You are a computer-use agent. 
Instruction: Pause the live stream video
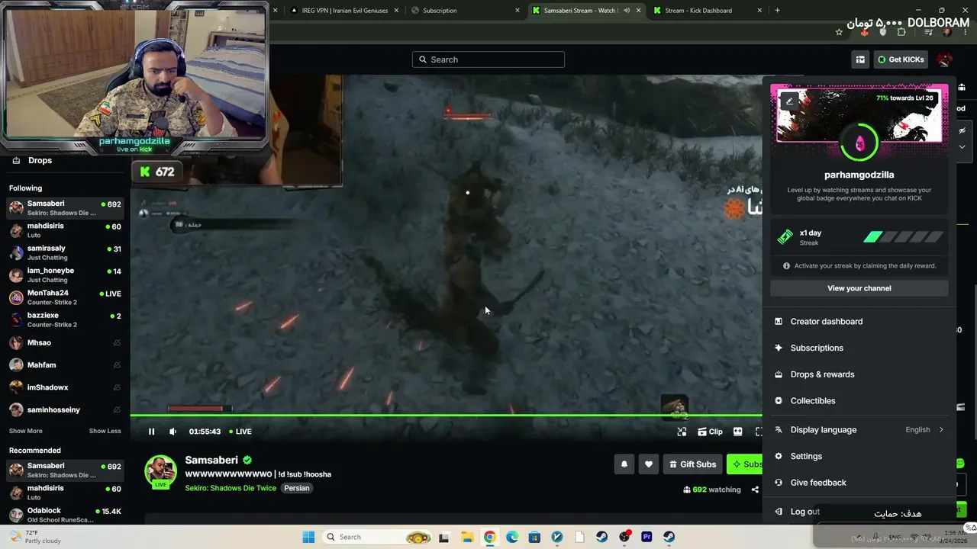151,432
